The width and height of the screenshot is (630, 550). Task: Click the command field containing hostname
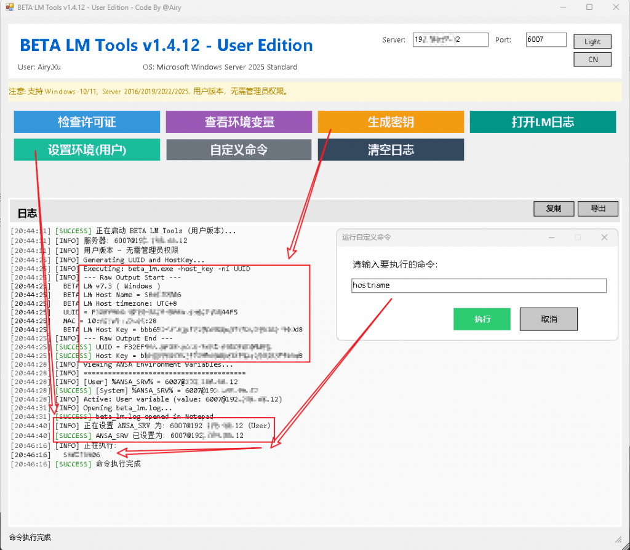(x=479, y=285)
